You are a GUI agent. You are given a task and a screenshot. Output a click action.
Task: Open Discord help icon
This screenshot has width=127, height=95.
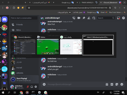[x=123, y=18]
